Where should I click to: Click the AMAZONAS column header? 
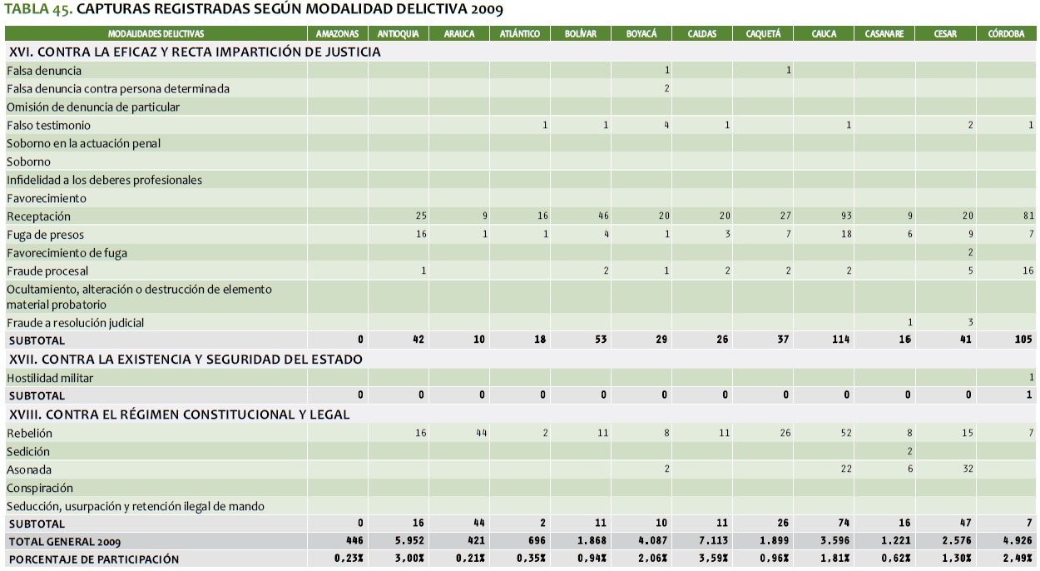(x=338, y=34)
